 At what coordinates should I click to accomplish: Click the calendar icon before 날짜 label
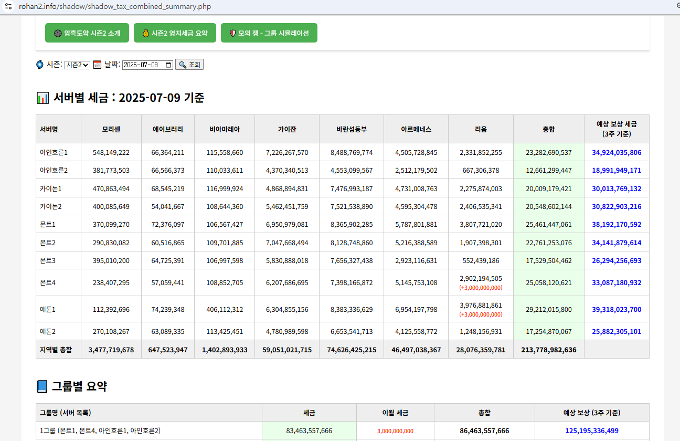97,65
